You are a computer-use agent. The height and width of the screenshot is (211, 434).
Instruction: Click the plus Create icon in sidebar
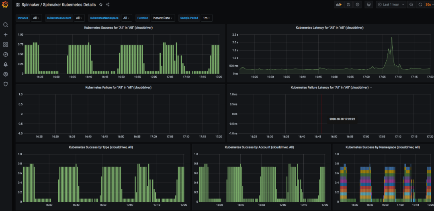[x=6, y=35]
